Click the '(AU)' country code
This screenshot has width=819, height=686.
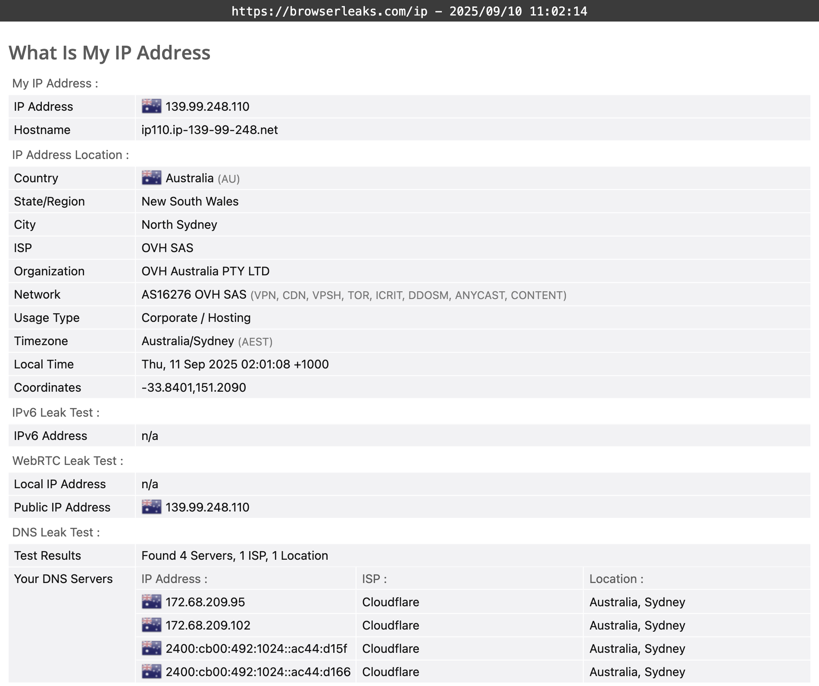pos(228,179)
